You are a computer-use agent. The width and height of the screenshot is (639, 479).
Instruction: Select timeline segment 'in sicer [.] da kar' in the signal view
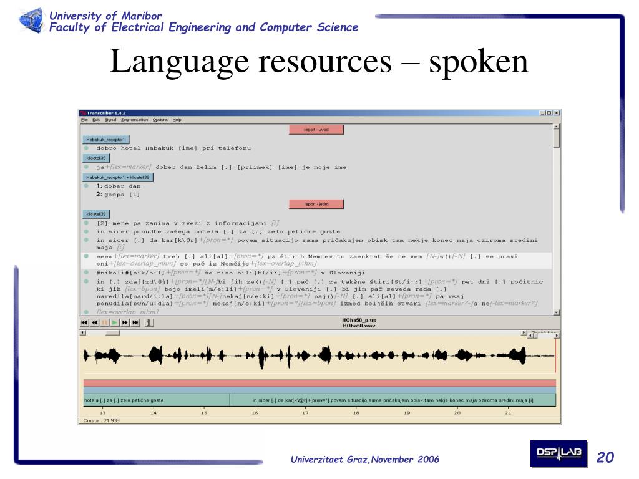(x=393, y=400)
